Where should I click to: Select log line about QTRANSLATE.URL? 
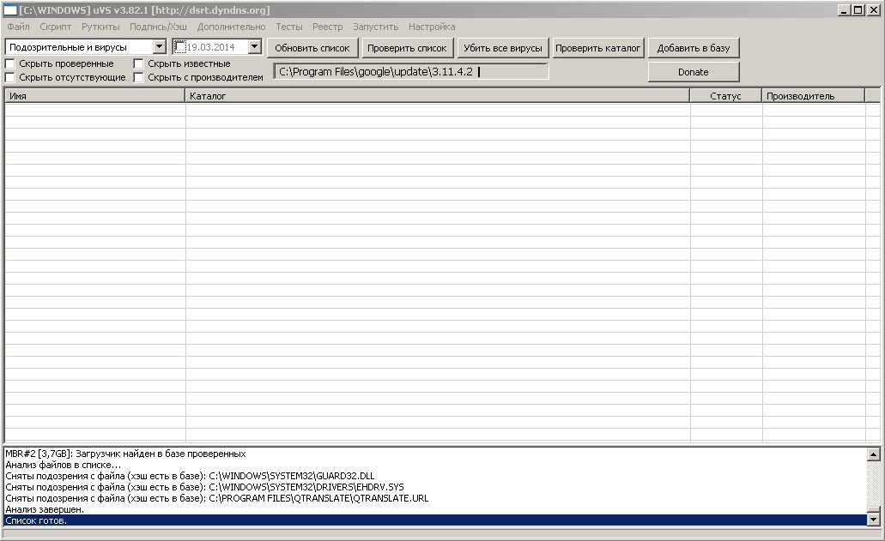(x=435, y=498)
